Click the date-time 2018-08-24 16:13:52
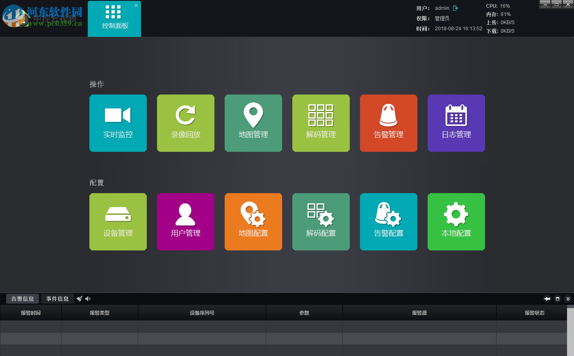The image size is (574, 356). pos(458,29)
